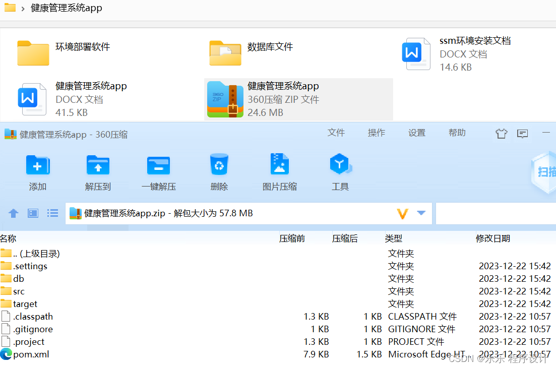Select the .project file row
Image resolution: width=556 pixels, height=368 pixels.
coord(278,342)
